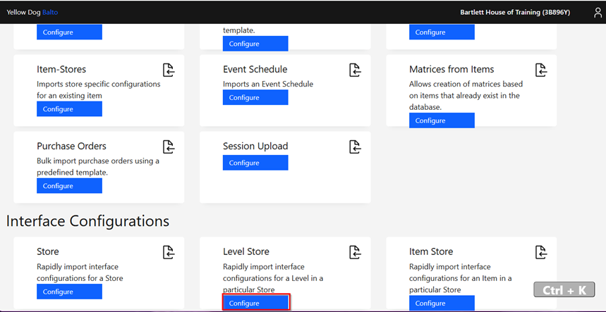Click the Event Schedule import icon
The height and width of the screenshot is (312, 606).
click(355, 70)
